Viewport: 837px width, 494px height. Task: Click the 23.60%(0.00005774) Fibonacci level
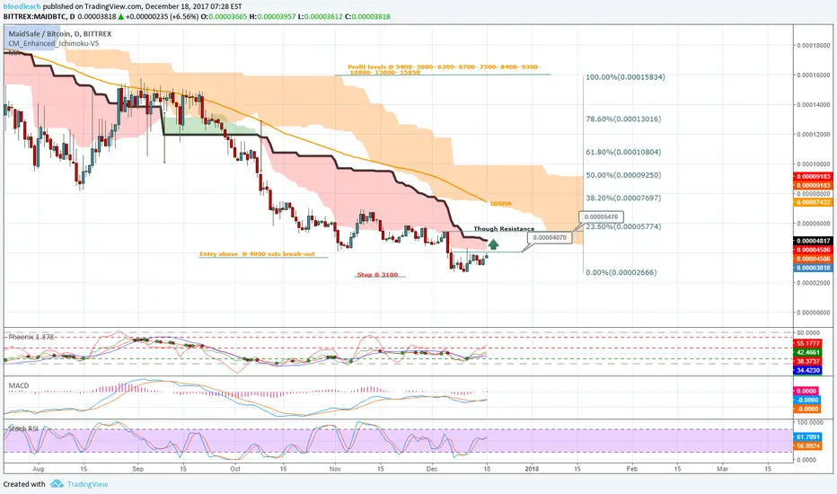click(x=623, y=226)
